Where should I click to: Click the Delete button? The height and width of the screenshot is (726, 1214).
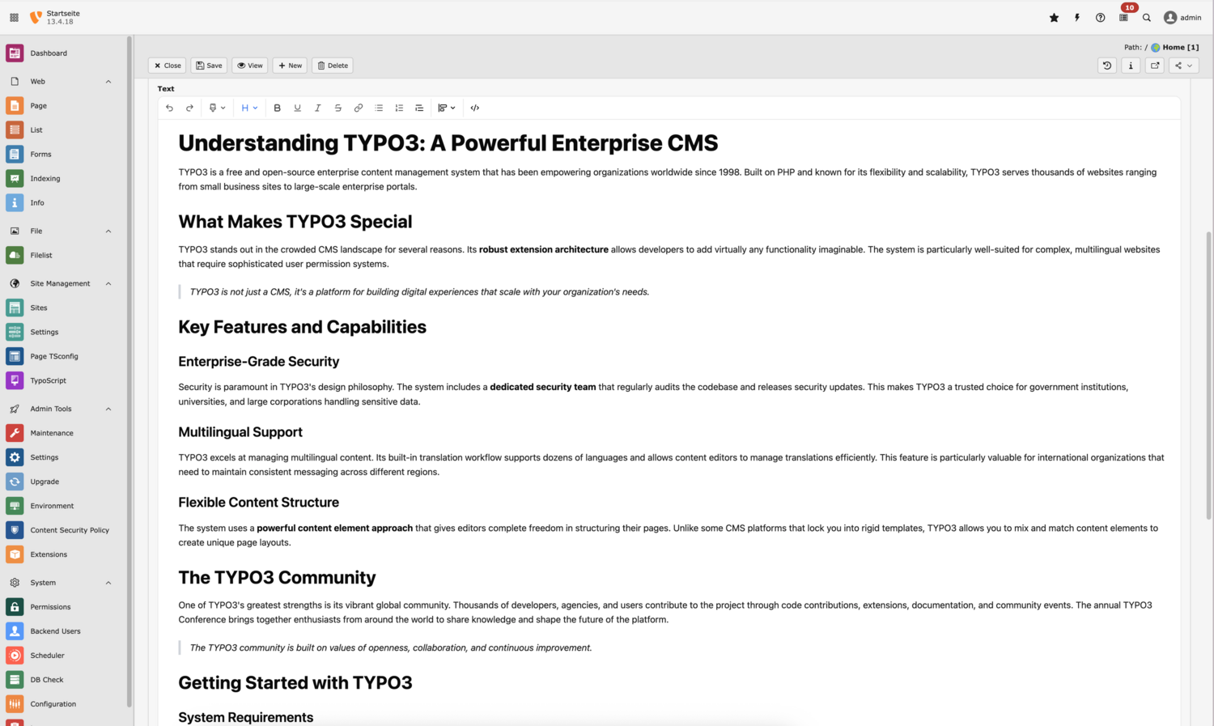click(x=333, y=66)
